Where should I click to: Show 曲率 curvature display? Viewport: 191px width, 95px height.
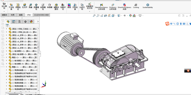click(69, 6)
